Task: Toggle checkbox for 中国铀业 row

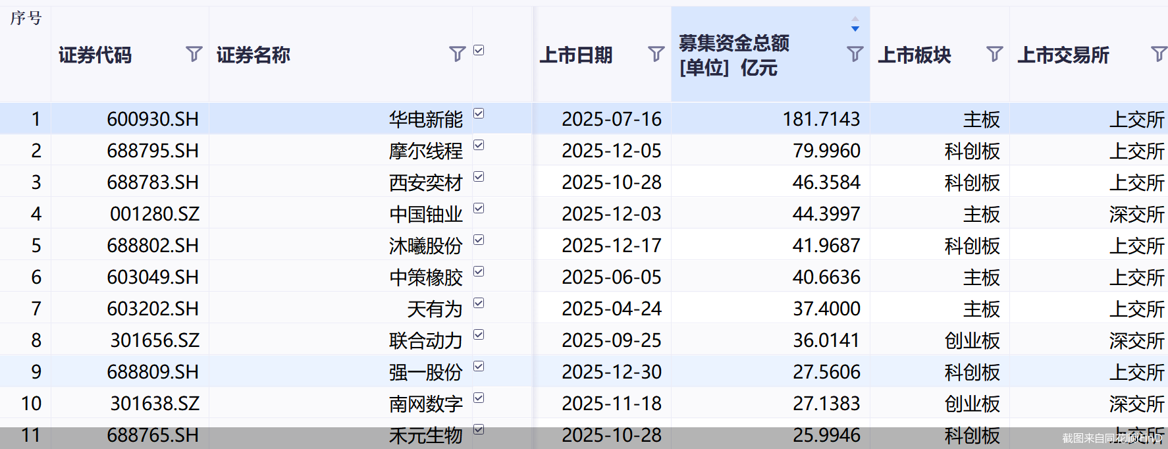Action: point(479,208)
